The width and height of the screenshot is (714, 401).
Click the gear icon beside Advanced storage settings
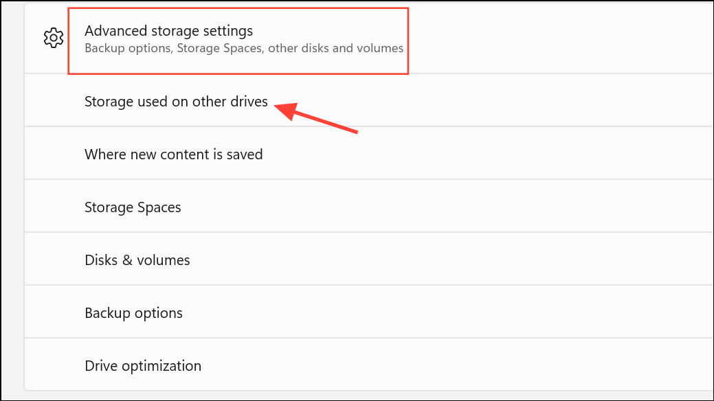(53, 38)
